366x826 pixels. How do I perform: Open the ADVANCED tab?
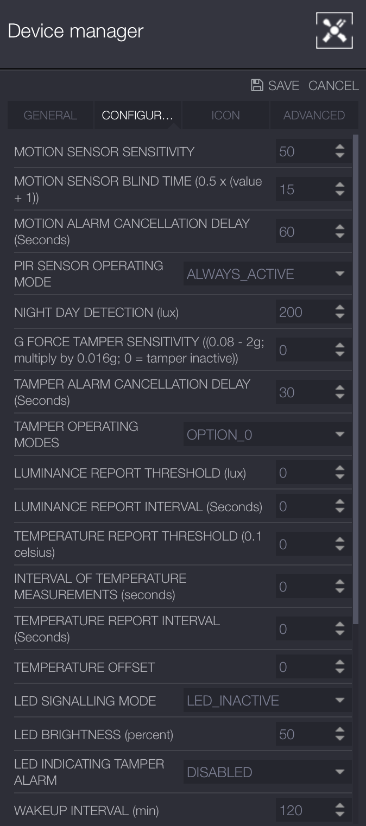[314, 115]
